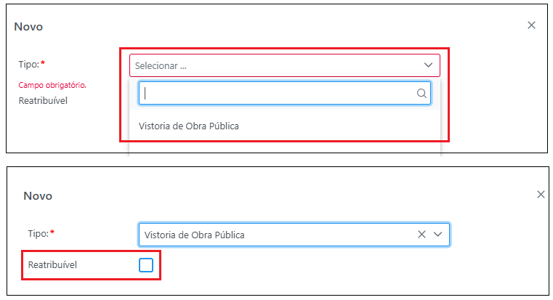Clear the selected Vistoria de Obra Pública value
The image size is (553, 300).
(422, 235)
